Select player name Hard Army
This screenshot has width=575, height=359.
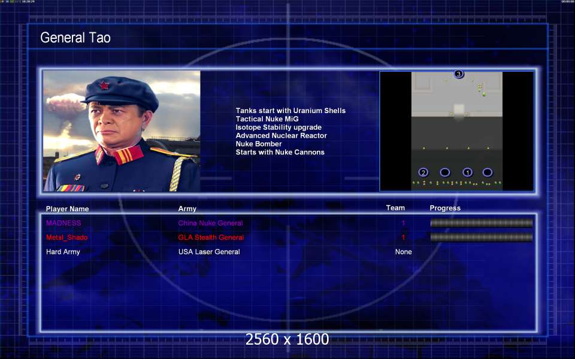(x=63, y=252)
